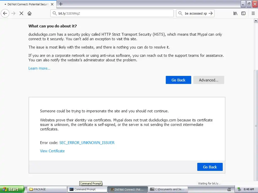Open the Windows Start menu
Screen dimensions: 258x193
click(12, 189)
